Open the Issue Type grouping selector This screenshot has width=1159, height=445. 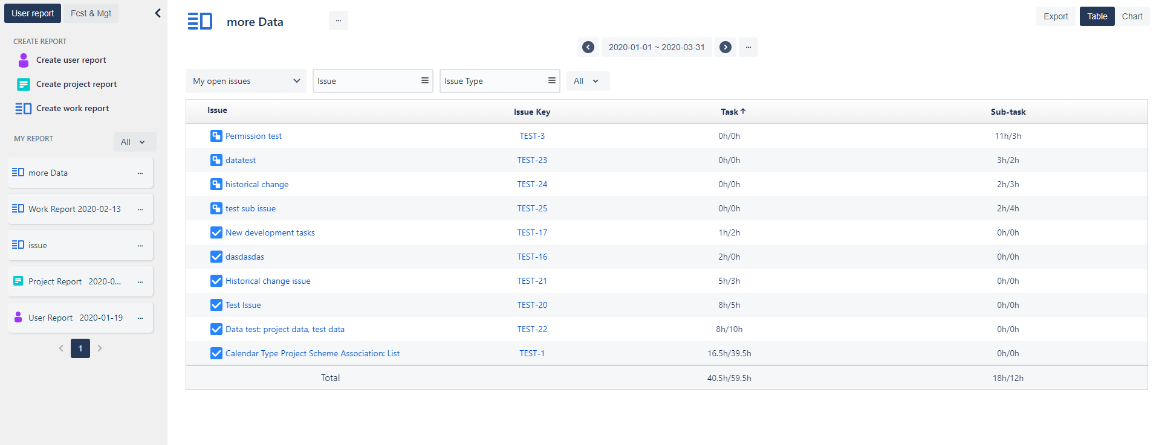tap(499, 81)
